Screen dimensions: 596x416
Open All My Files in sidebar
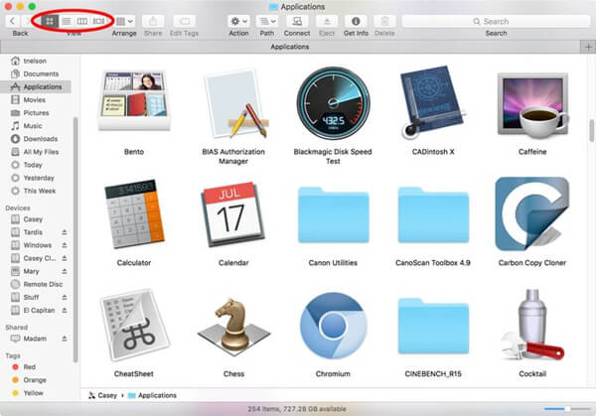(x=36, y=152)
